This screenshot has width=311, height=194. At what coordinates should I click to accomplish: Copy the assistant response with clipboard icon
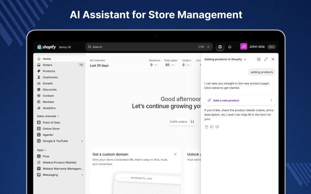point(206,127)
